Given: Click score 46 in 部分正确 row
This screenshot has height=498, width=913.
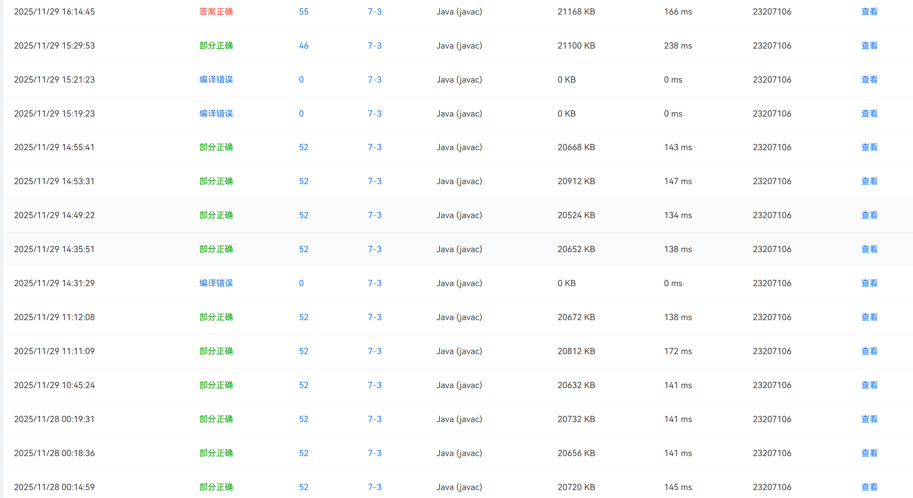Looking at the screenshot, I should click(304, 46).
